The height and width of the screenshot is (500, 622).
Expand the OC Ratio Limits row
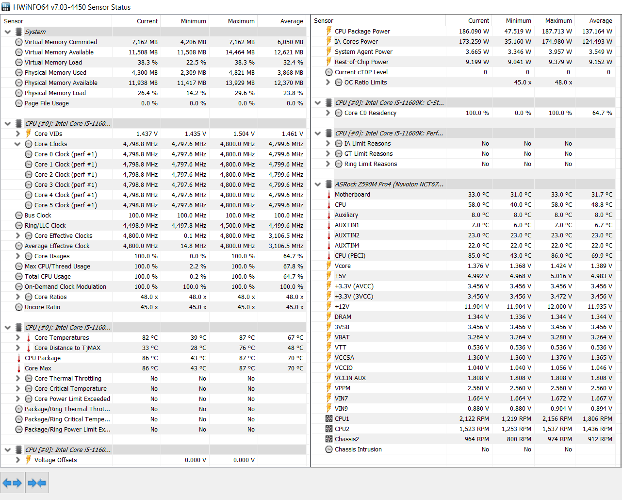(x=327, y=82)
